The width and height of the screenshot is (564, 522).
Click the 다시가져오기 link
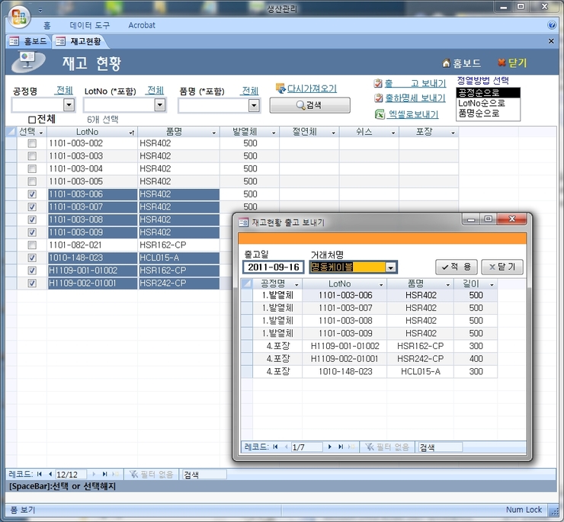click(312, 88)
